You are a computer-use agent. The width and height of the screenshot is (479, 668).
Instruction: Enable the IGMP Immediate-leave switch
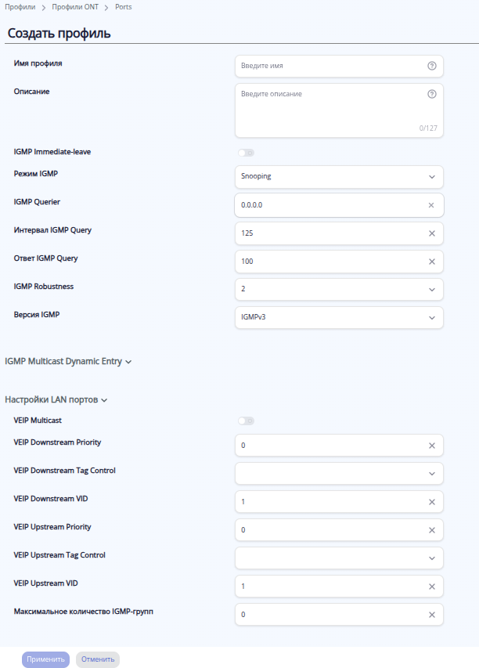tap(247, 153)
